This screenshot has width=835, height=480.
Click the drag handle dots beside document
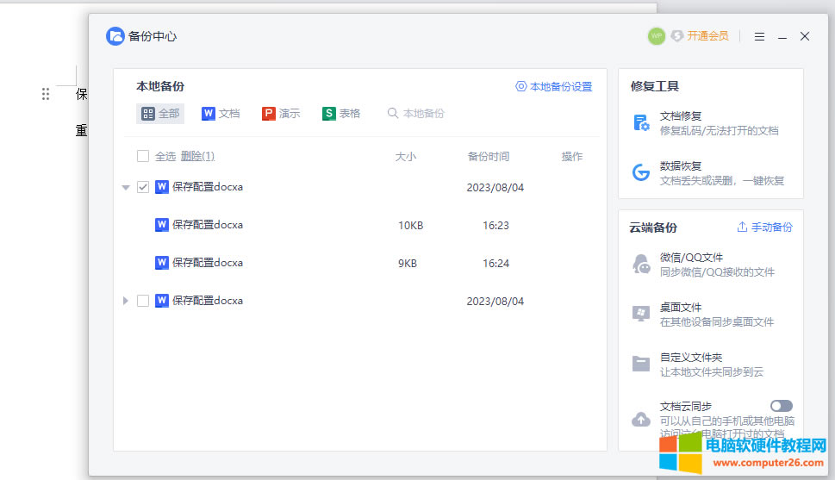pos(46,94)
